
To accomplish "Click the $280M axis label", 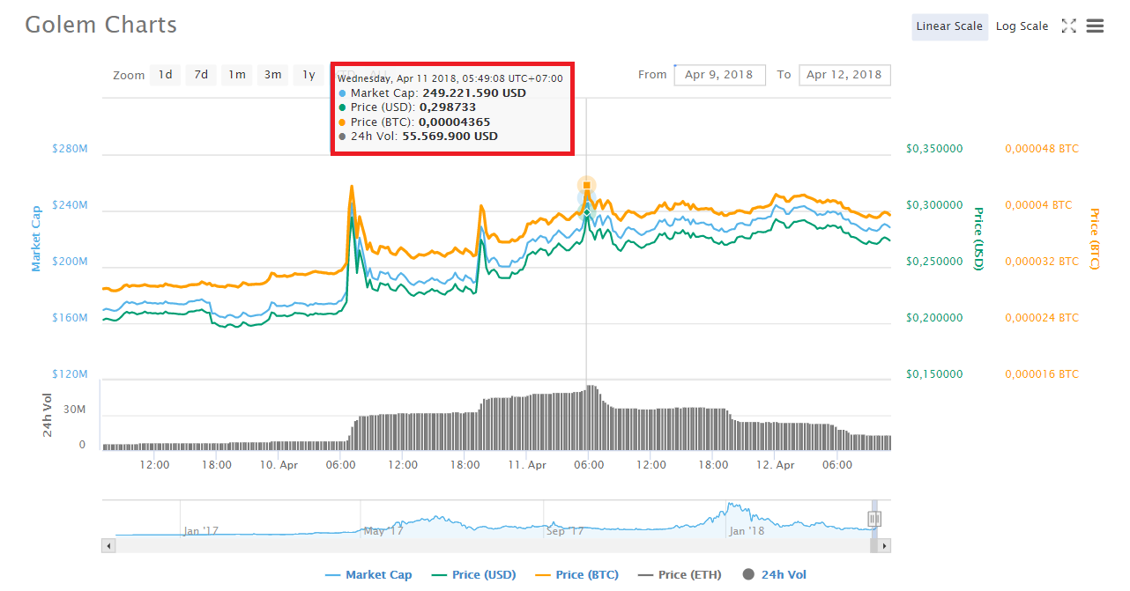I will 71,149.
